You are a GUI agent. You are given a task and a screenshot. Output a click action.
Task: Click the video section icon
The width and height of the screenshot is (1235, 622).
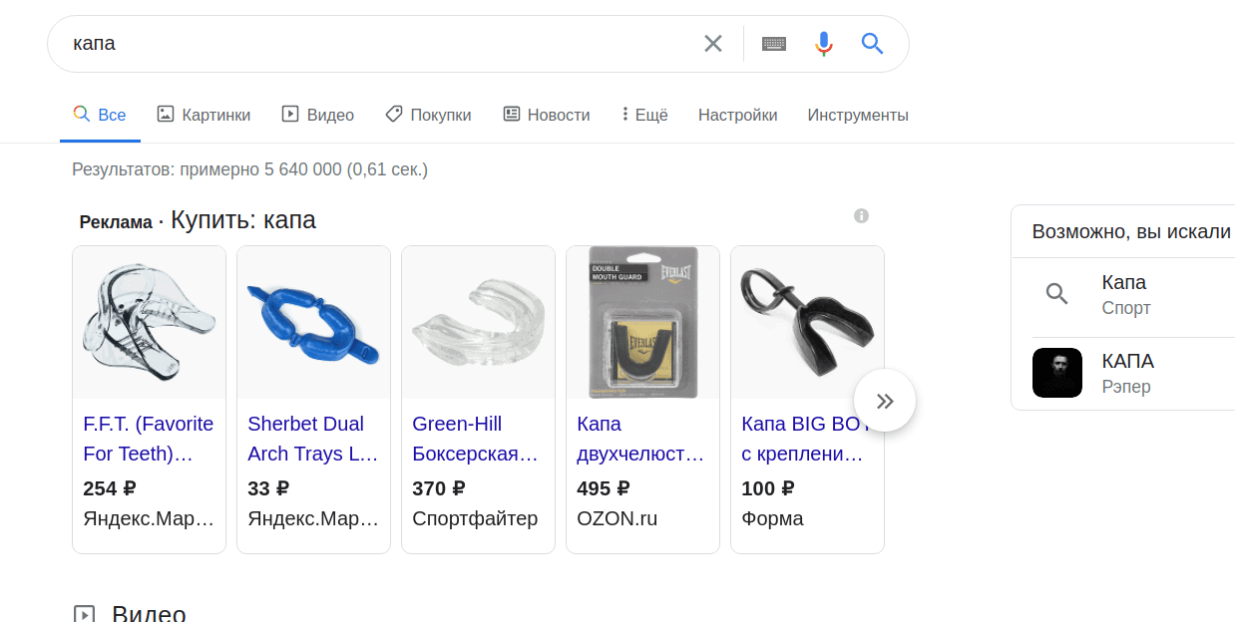click(x=85, y=614)
